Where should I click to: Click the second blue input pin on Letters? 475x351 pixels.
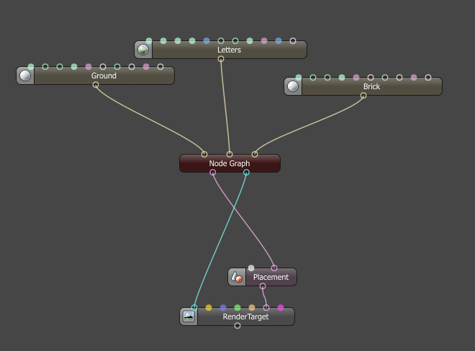coord(279,40)
